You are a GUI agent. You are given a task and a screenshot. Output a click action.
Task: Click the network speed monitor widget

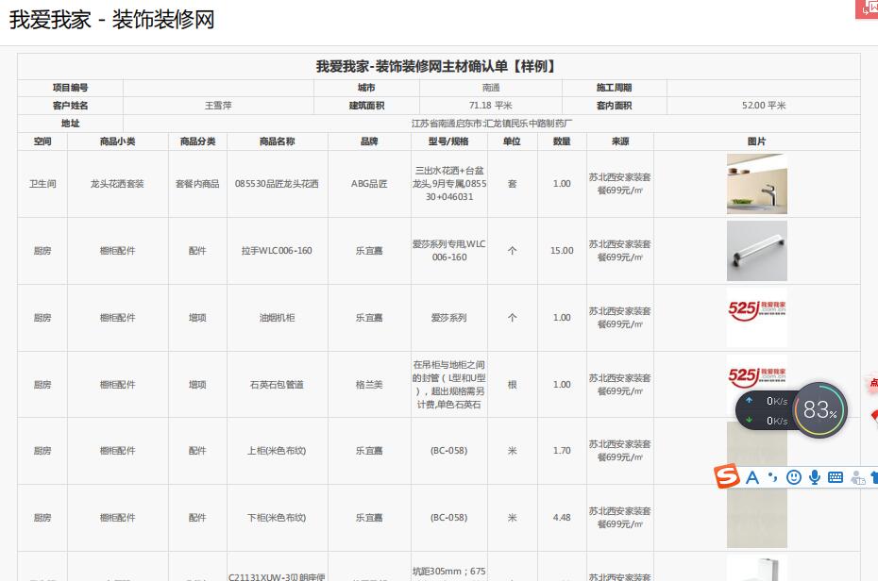[x=766, y=411]
